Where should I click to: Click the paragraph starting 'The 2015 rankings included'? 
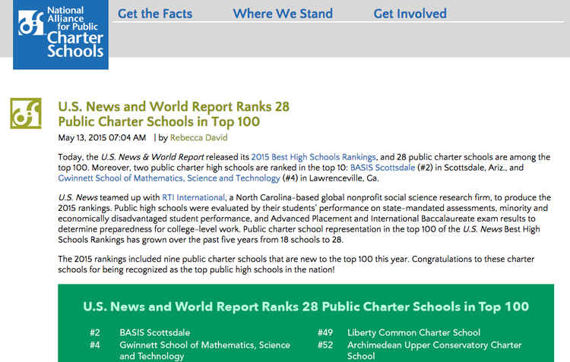tap(296, 264)
